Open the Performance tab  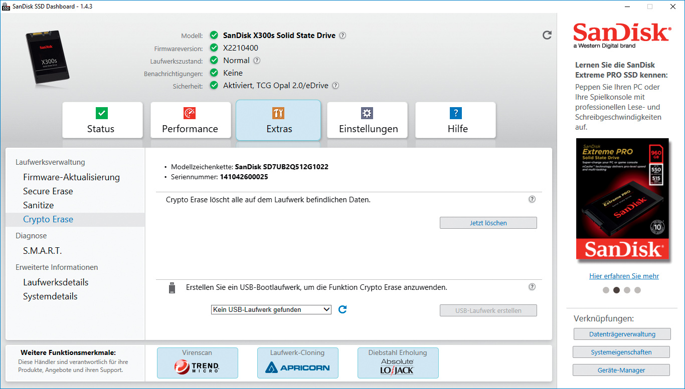(x=190, y=120)
